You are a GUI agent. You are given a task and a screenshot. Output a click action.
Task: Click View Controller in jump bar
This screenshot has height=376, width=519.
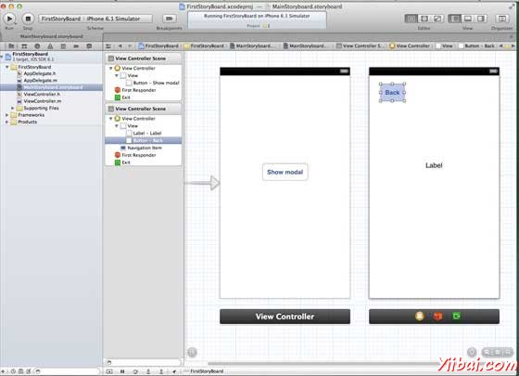tap(410, 46)
